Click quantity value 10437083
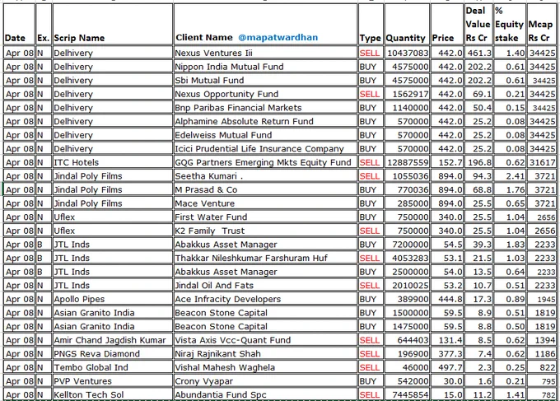560x401 pixels. (408, 53)
